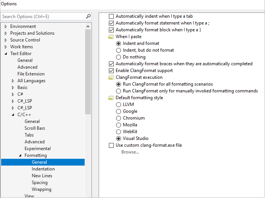Expand the All Languages node arrow
Screen dimensions: 265x198
(13, 81)
